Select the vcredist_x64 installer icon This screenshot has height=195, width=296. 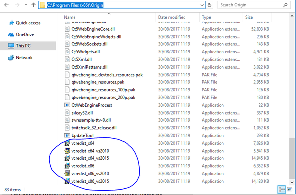point(67,143)
